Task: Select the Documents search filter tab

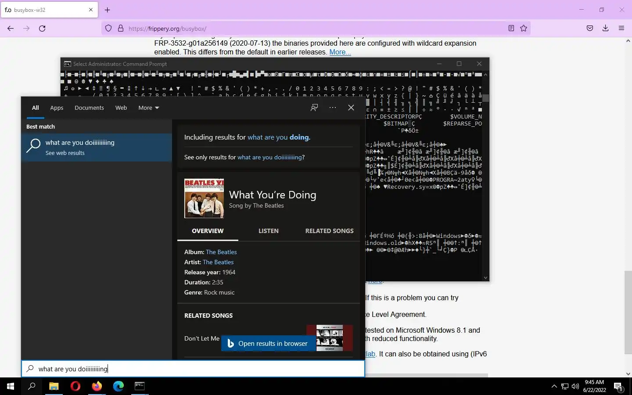Action: (89, 108)
